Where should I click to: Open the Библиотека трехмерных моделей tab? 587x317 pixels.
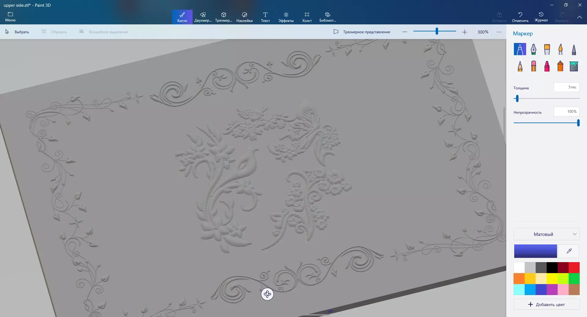pyautogui.click(x=328, y=17)
